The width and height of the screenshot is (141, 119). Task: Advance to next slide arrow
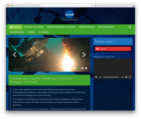click(x=84, y=55)
